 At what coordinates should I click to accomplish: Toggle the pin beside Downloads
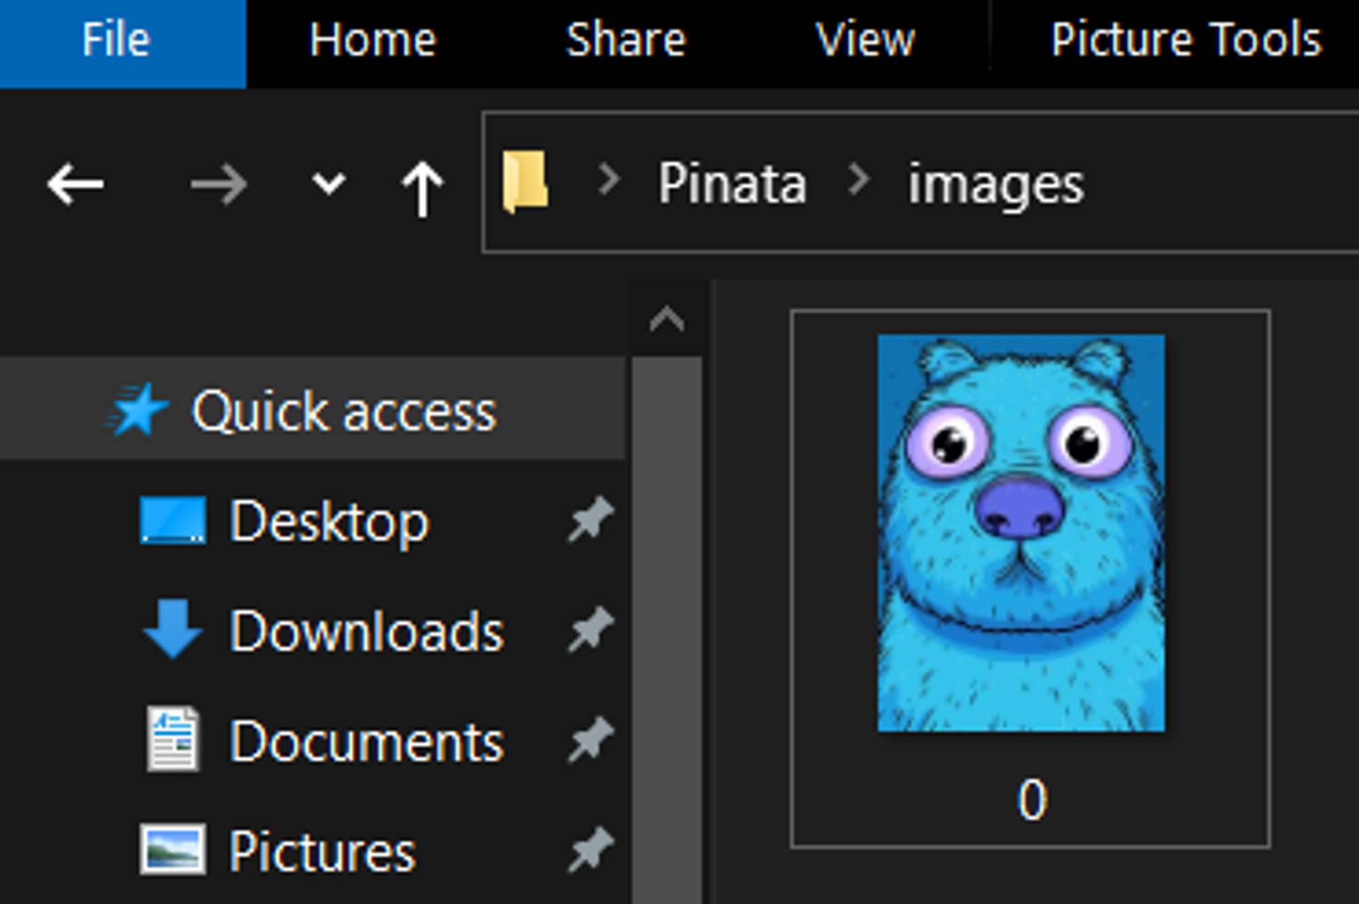(x=590, y=629)
